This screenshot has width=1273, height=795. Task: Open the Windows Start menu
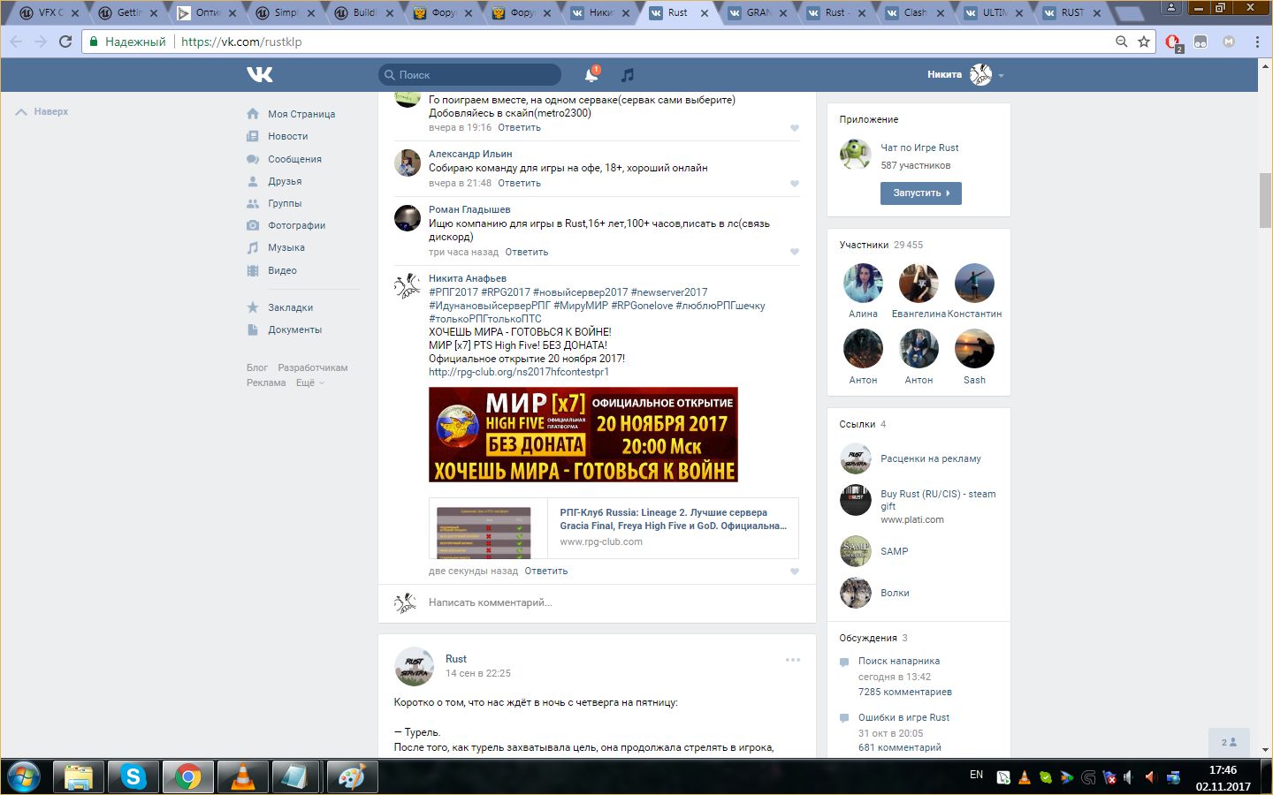tap(23, 776)
